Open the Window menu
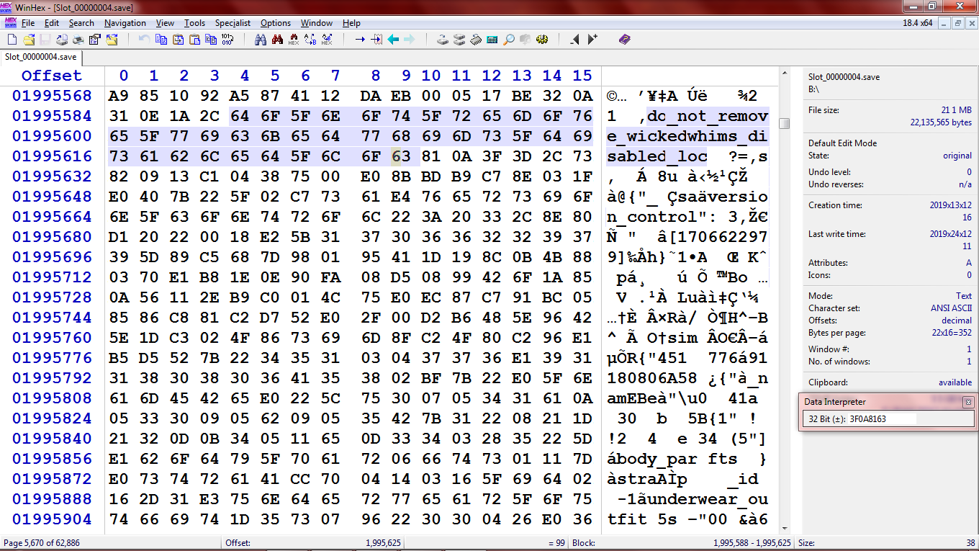The height and width of the screenshot is (551, 979). [317, 23]
